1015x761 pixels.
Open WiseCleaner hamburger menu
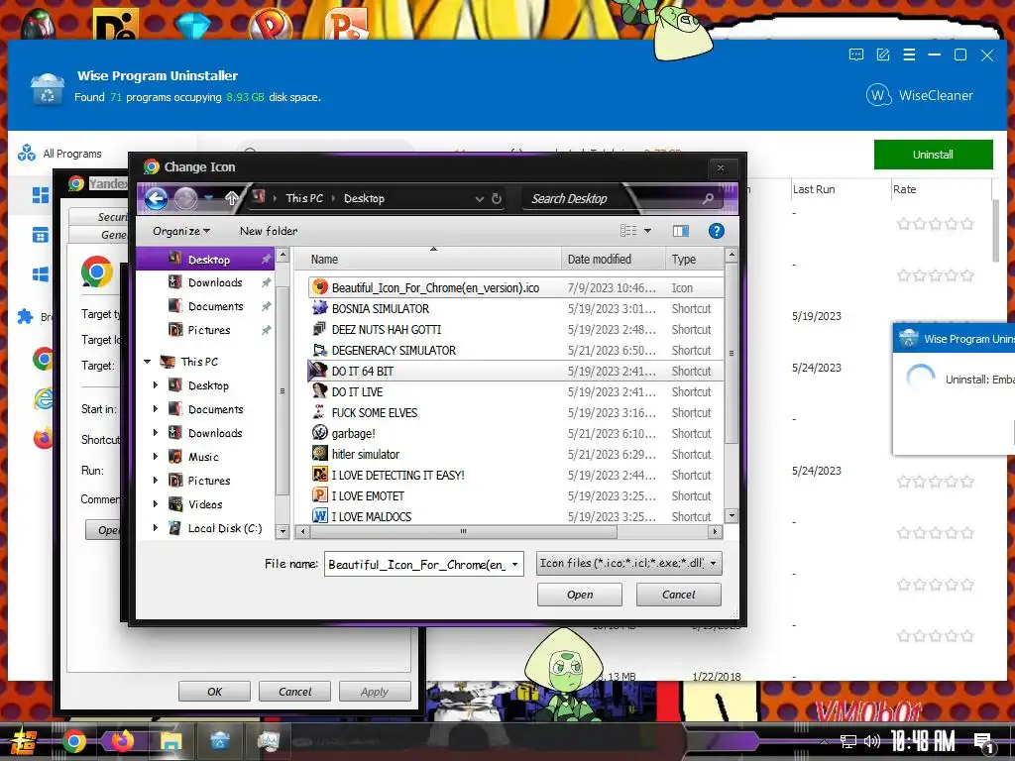click(x=909, y=55)
